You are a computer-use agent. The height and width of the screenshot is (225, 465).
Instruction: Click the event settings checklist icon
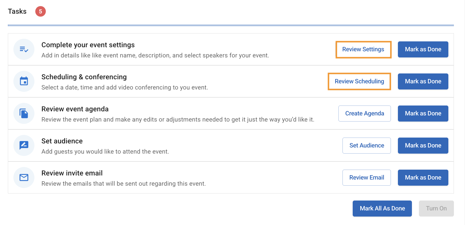point(24,49)
